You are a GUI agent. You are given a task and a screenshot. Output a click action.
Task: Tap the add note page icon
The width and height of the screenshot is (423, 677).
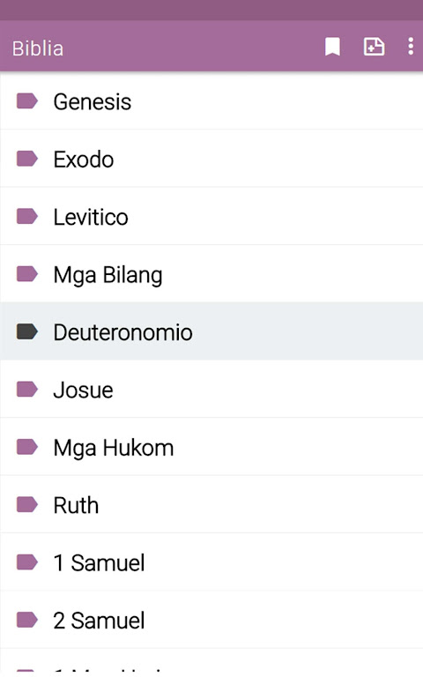tap(374, 47)
